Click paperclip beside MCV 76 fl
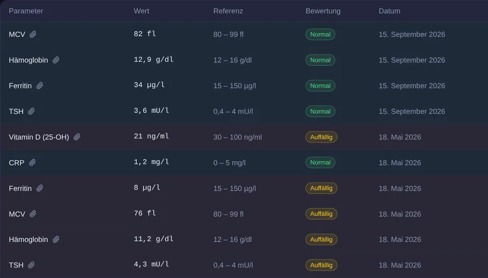Viewport: 488px width, 278px height. coord(33,214)
